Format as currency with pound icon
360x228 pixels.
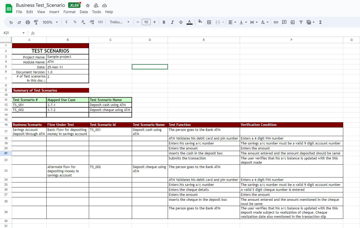click(67, 22)
